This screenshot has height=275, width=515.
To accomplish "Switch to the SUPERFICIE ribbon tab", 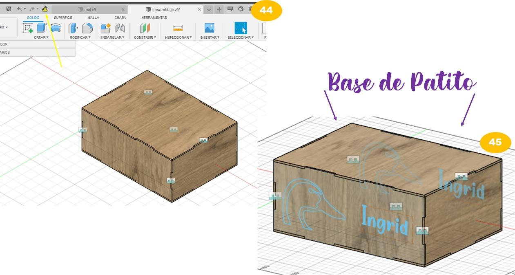I will coord(63,18).
